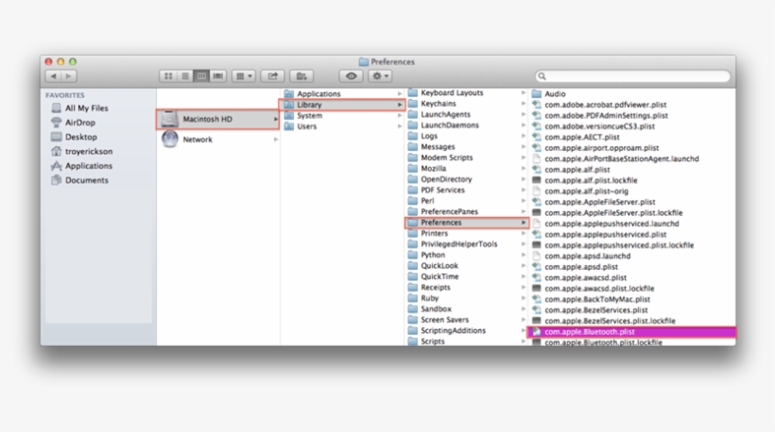Viewport: 775px width, 432px height.
Task: Switch to column view
Action: [x=201, y=76]
